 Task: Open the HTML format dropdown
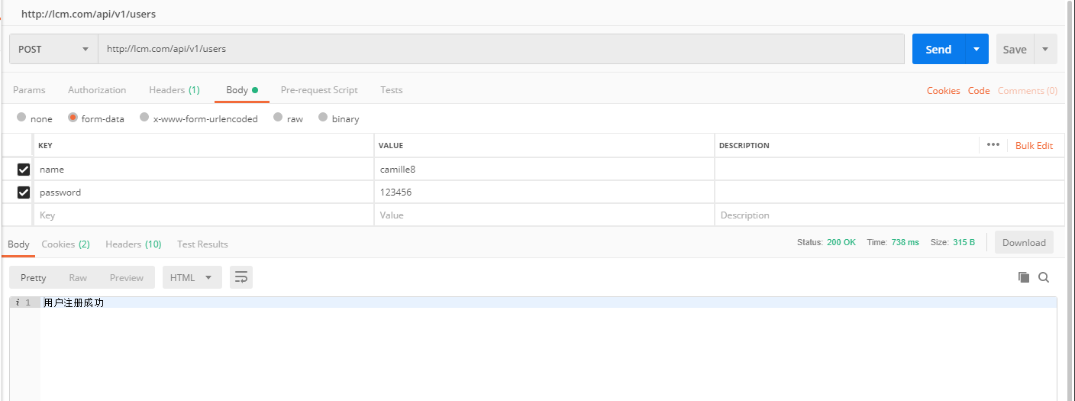(x=192, y=277)
